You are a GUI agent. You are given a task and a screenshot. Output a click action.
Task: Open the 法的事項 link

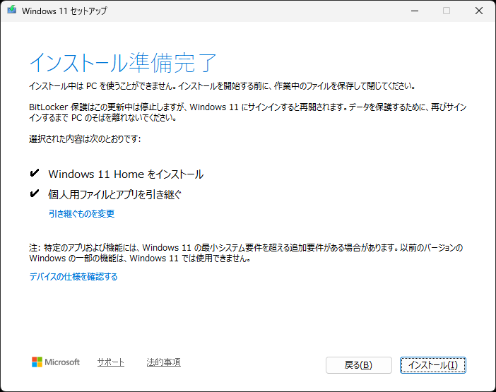coord(163,362)
